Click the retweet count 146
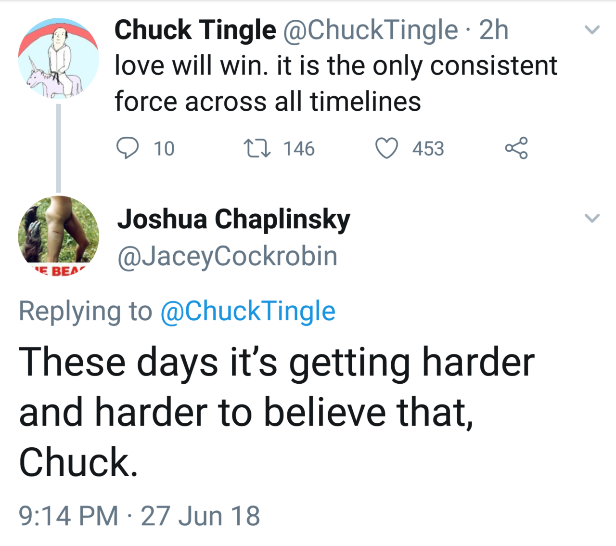 click(x=299, y=148)
